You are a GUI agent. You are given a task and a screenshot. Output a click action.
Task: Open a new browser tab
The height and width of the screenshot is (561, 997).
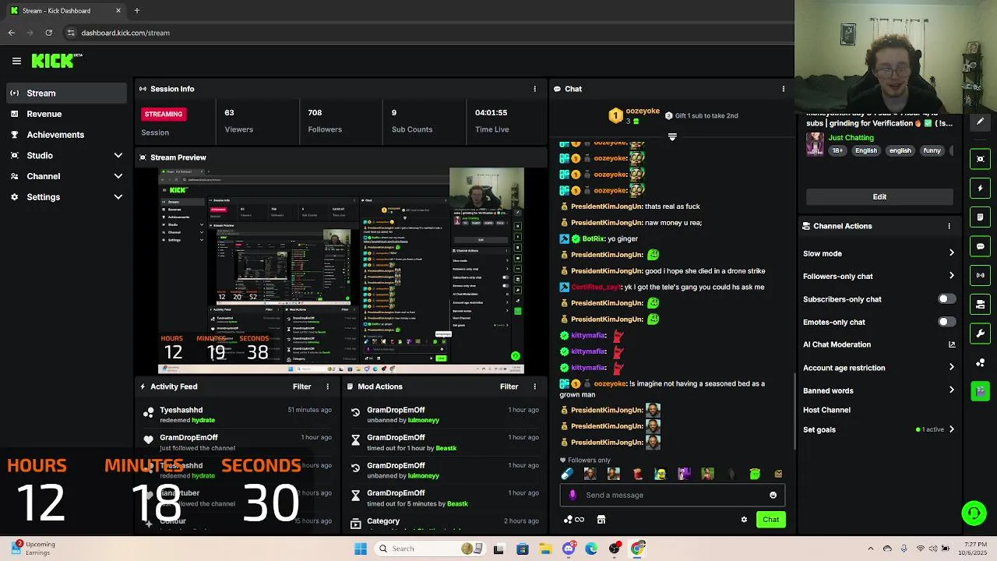pyautogui.click(x=136, y=11)
